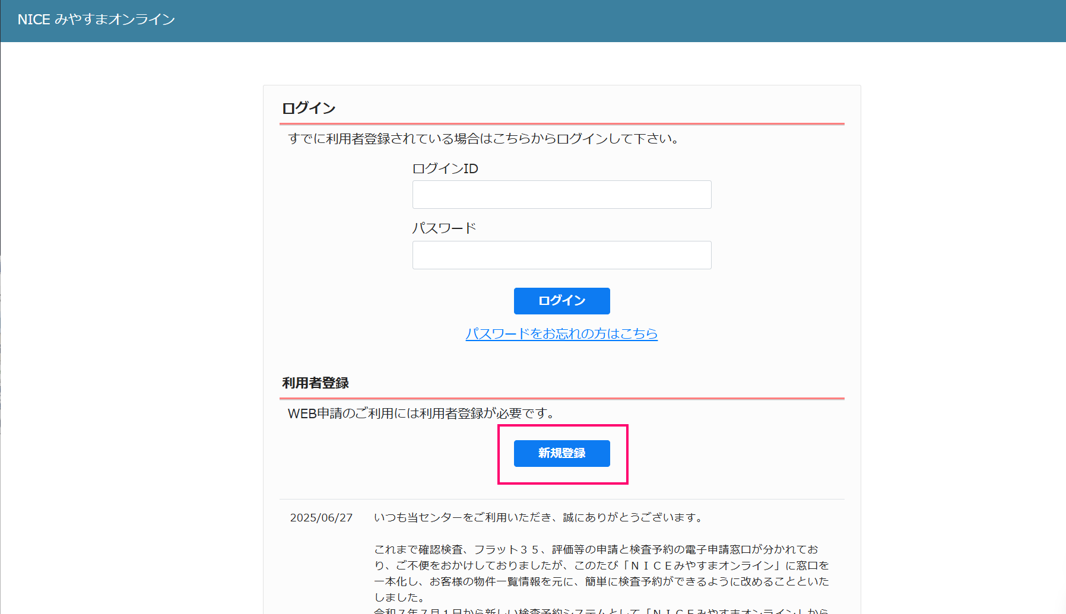The height and width of the screenshot is (614, 1066).
Task: Click the pink divider under ログイン heading
Action: [x=561, y=124]
